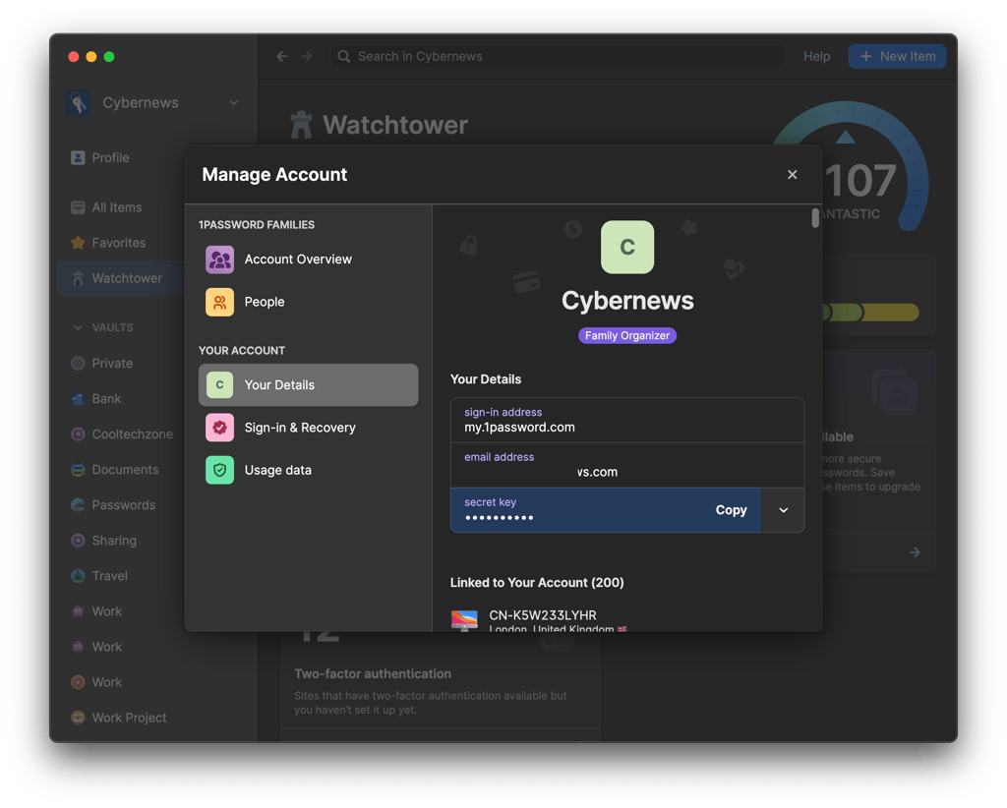Copy the secret key
The image size is (1007, 808).
coord(731,510)
